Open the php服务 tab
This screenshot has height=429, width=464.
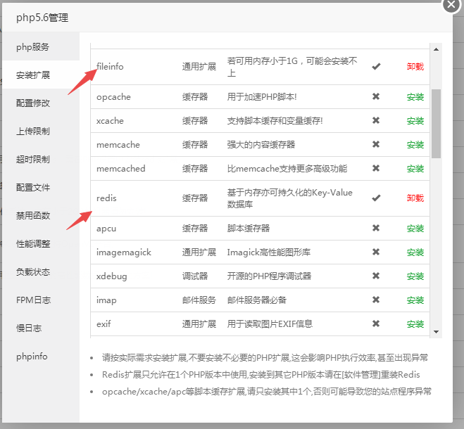pyautogui.click(x=33, y=47)
